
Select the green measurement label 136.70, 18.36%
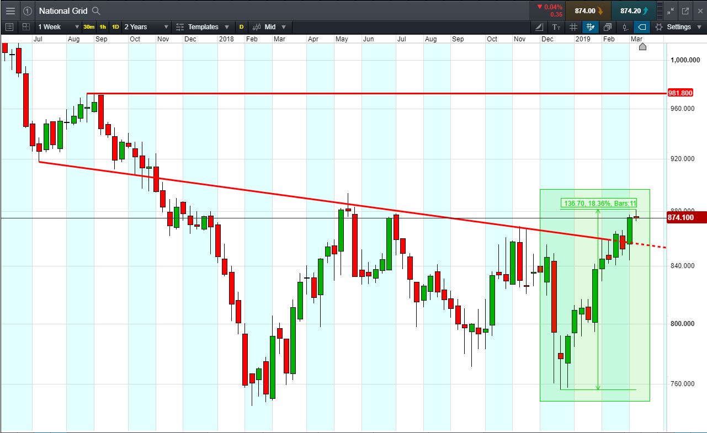tap(600, 203)
